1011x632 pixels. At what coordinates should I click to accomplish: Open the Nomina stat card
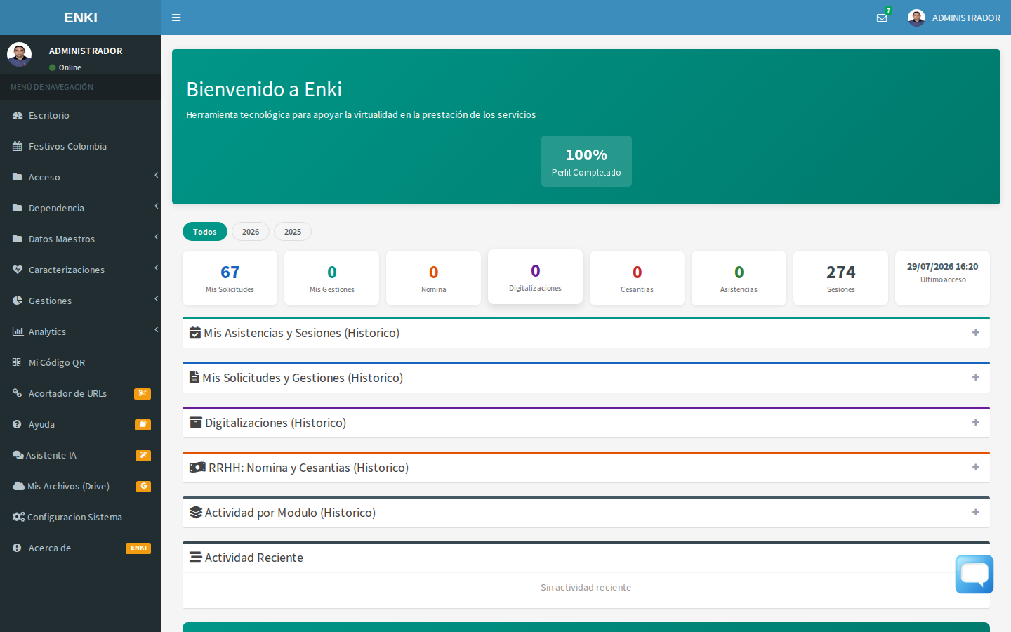click(x=433, y=278)
